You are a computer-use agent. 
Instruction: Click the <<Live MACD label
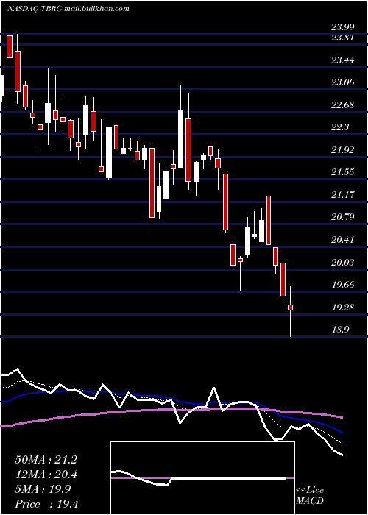pyautogui.click(x=310, y=496)
